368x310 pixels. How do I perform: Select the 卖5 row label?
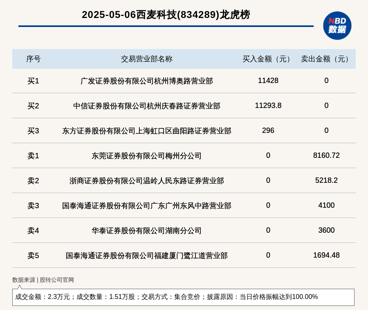34,255
